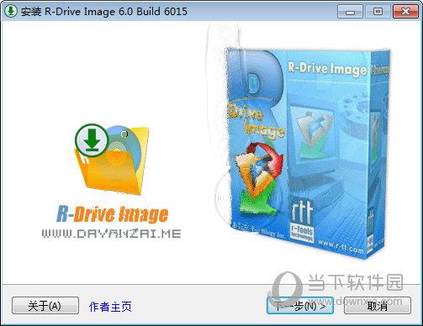Image resolution: width=423 pixels, height=326 pixels.
Task: Click the R-Drive Image folder disc logo
Action: [x=112, y=160]
